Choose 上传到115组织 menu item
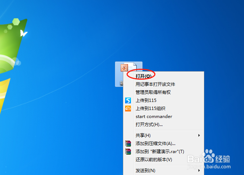The width and height of the screenshot is (244, 175). click(x=163, y=109)
